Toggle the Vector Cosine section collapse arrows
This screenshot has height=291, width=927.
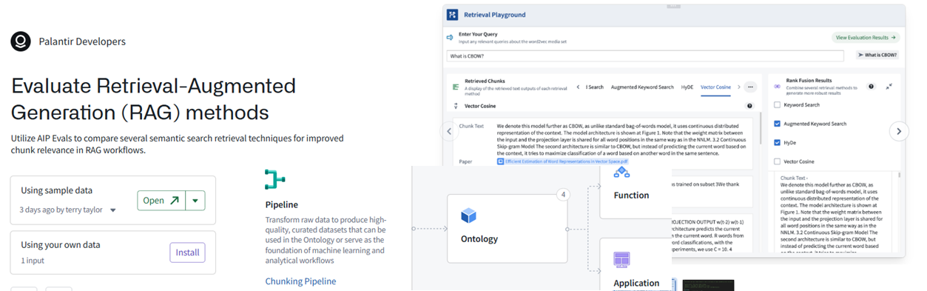coord(456,106)
